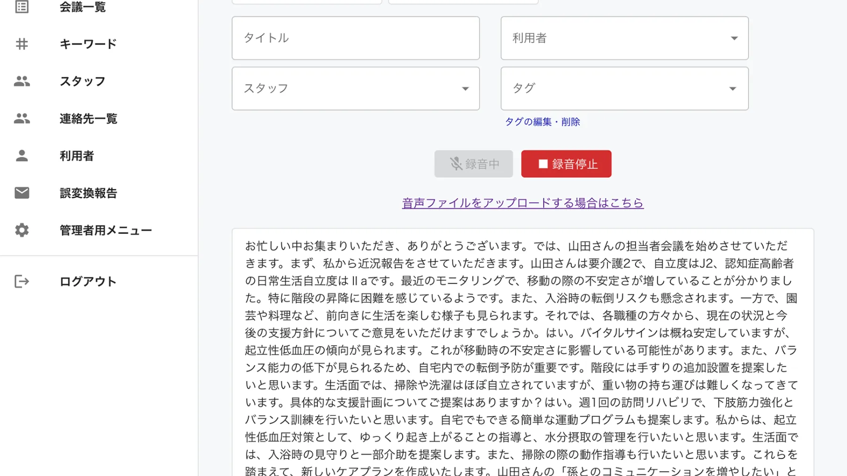Open 管理者用メニュー
847x476 pixels.
click(106, 230)
